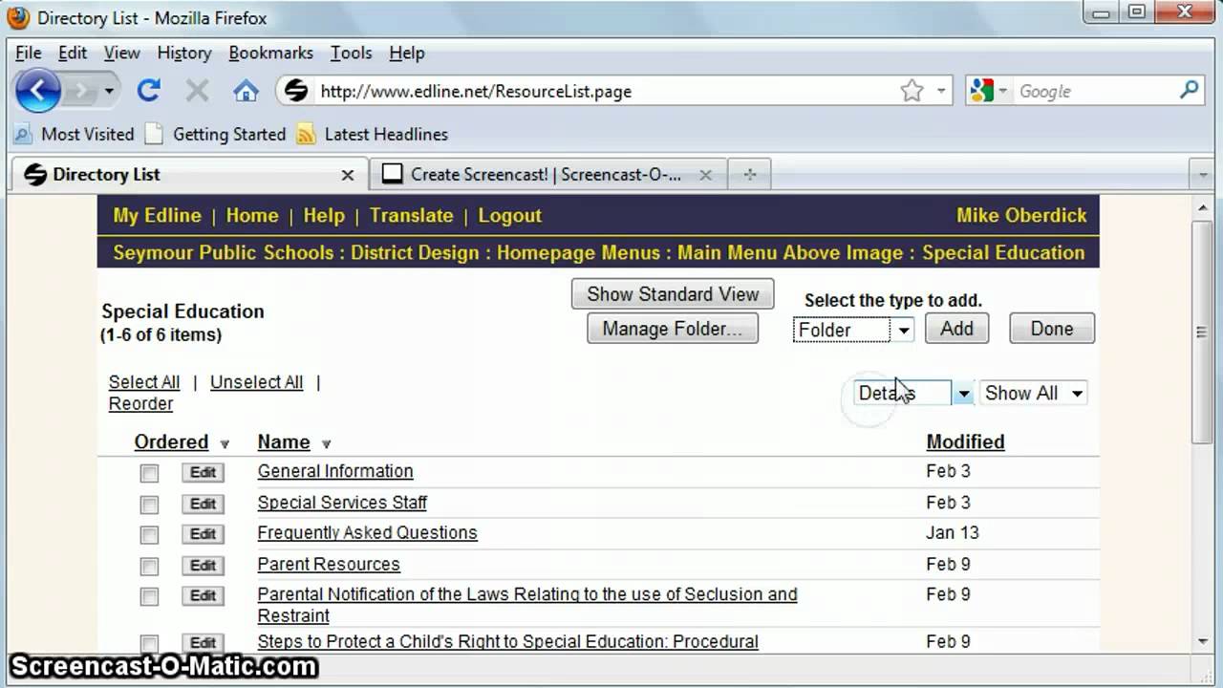Click the Unselect All link
The width and height of the screenshot is (1223, 688).
pyautogui.click(x=256, y=382)
